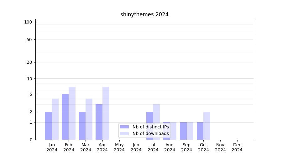Click the 'Nov 2024' x-axis label
The width and height of the screenshot is (282, 157).
pos(220,147)
